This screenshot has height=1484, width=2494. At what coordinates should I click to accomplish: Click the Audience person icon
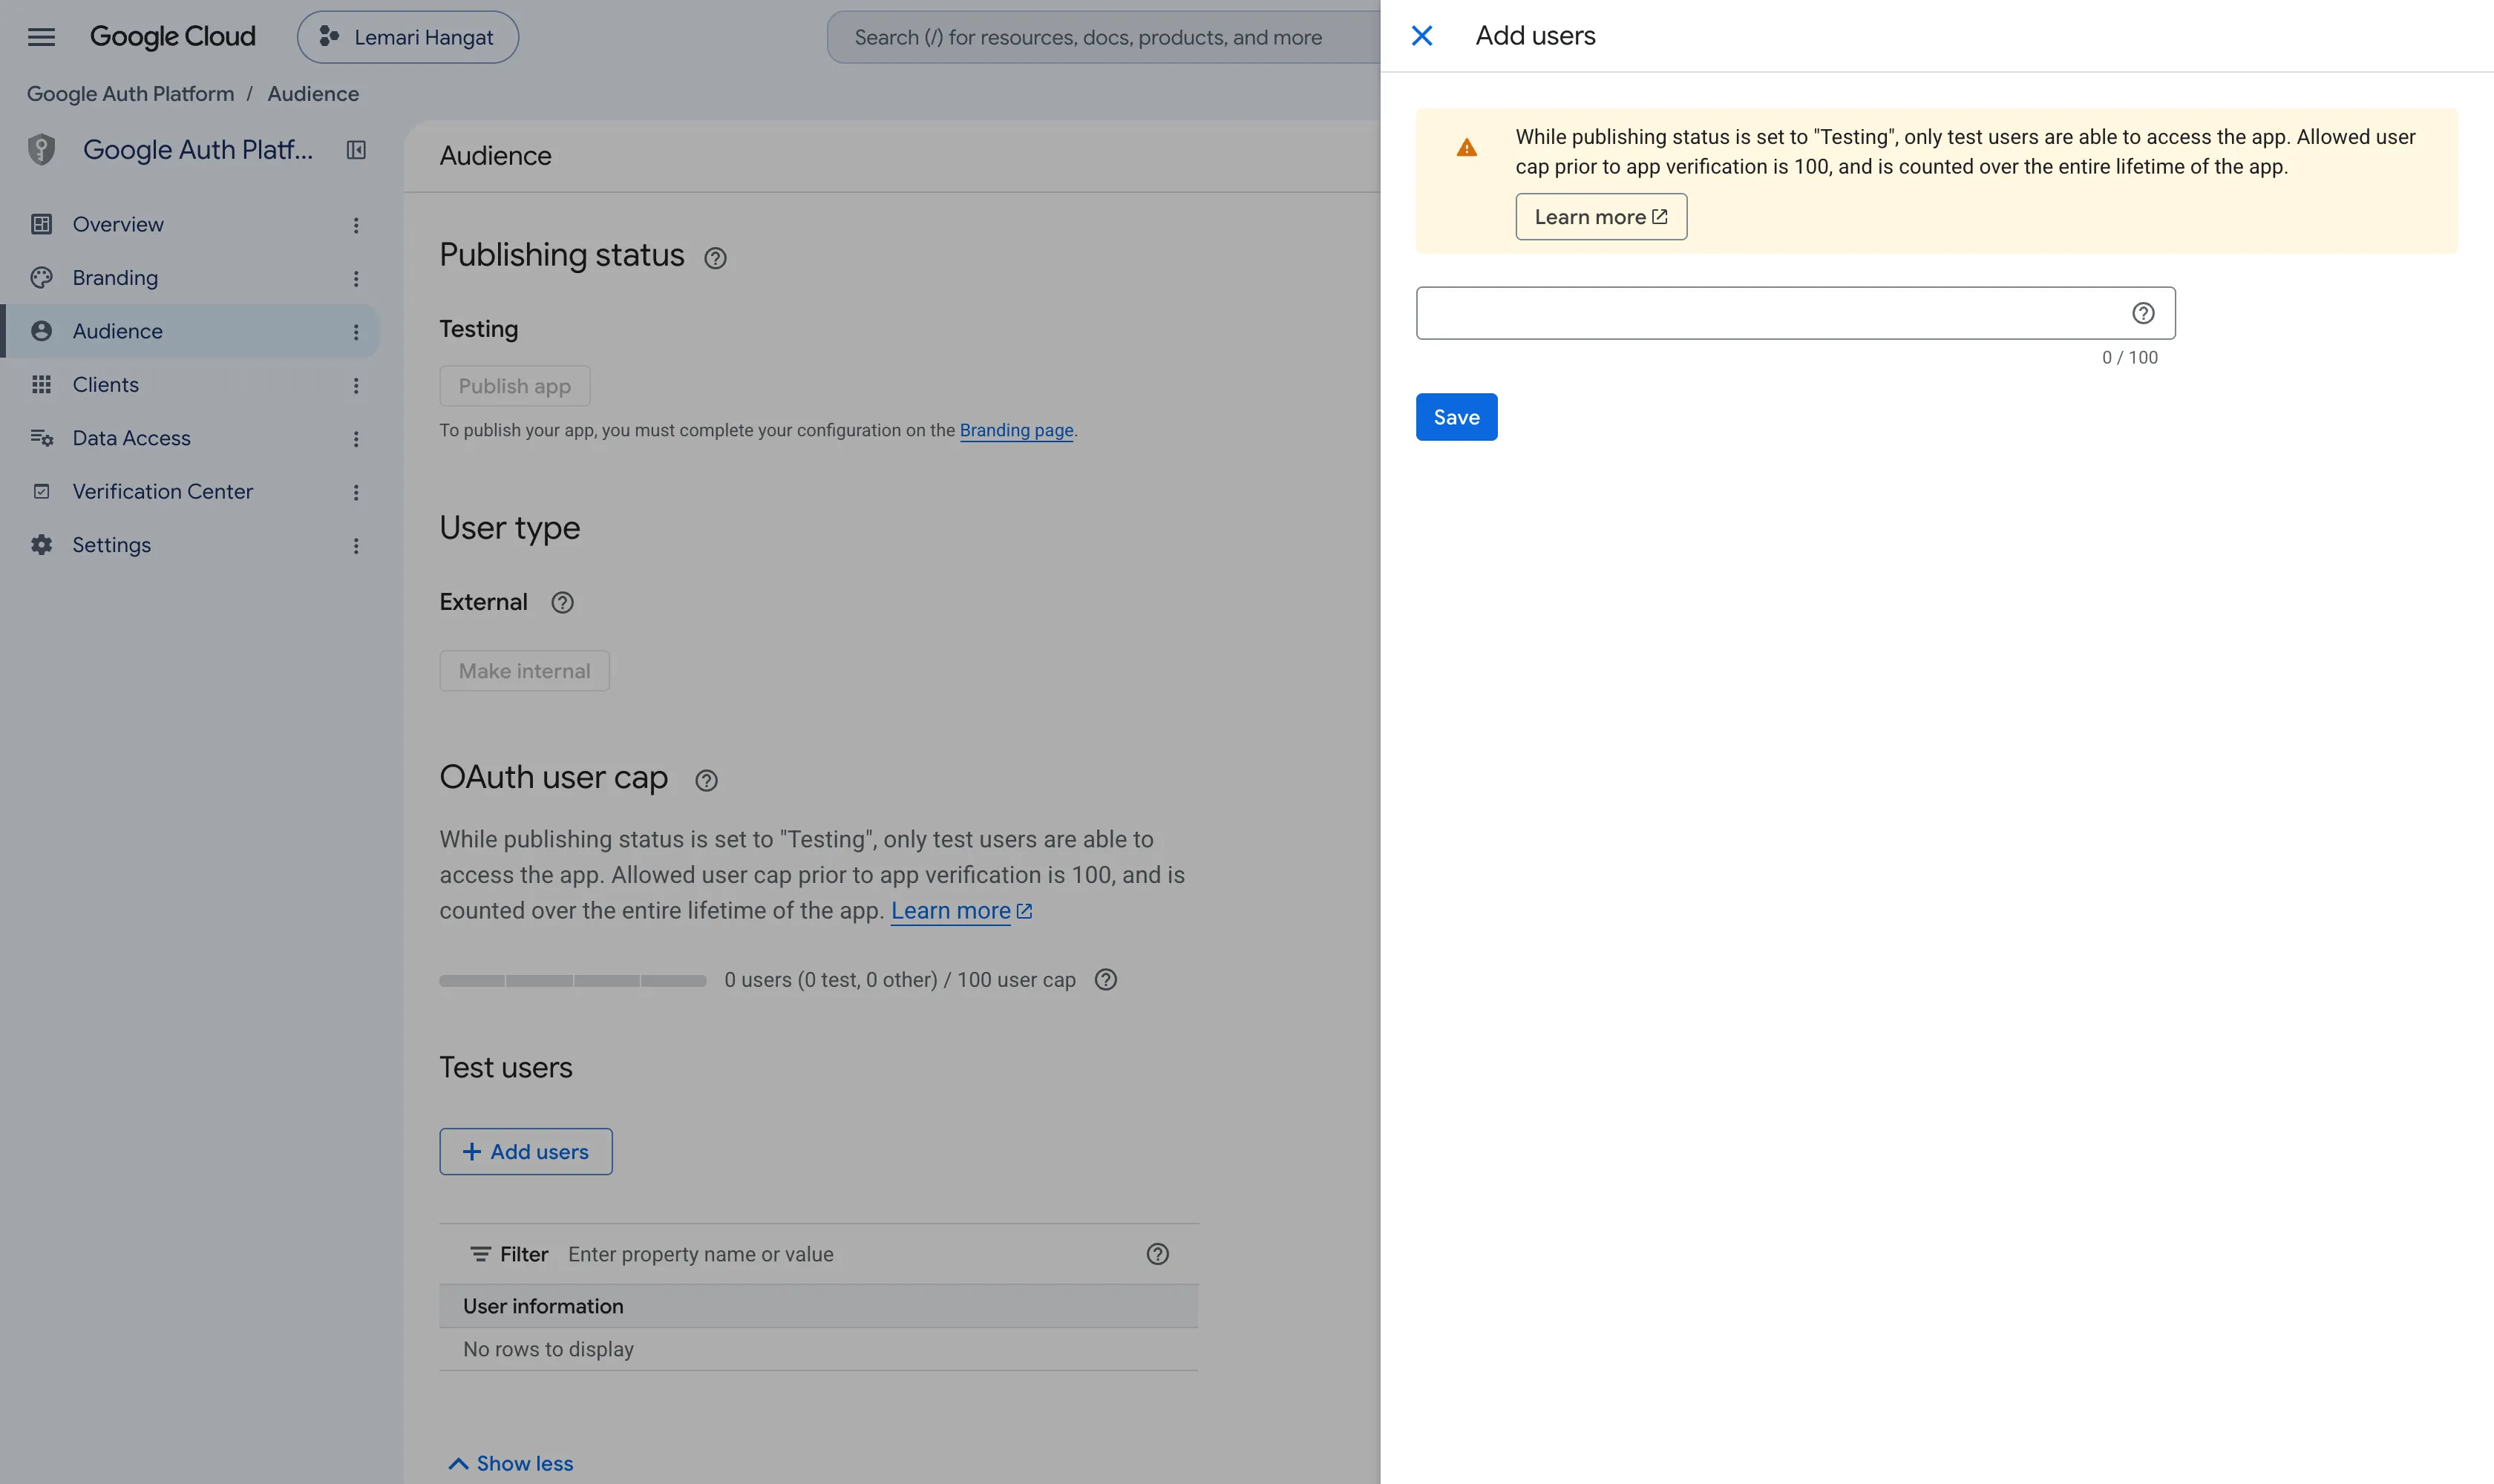(x=41, y=331)
